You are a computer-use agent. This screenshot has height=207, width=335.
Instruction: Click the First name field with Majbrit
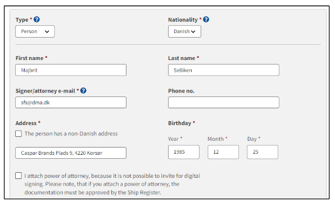[71, 70]
